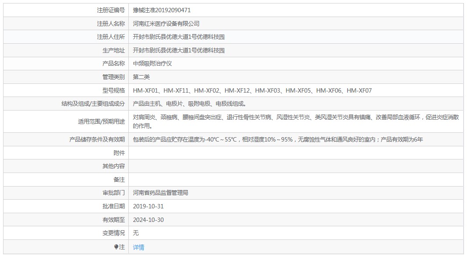Select product name 中频吸附治疗仪
The image size is (467, 256).
(x=152, y=63)
